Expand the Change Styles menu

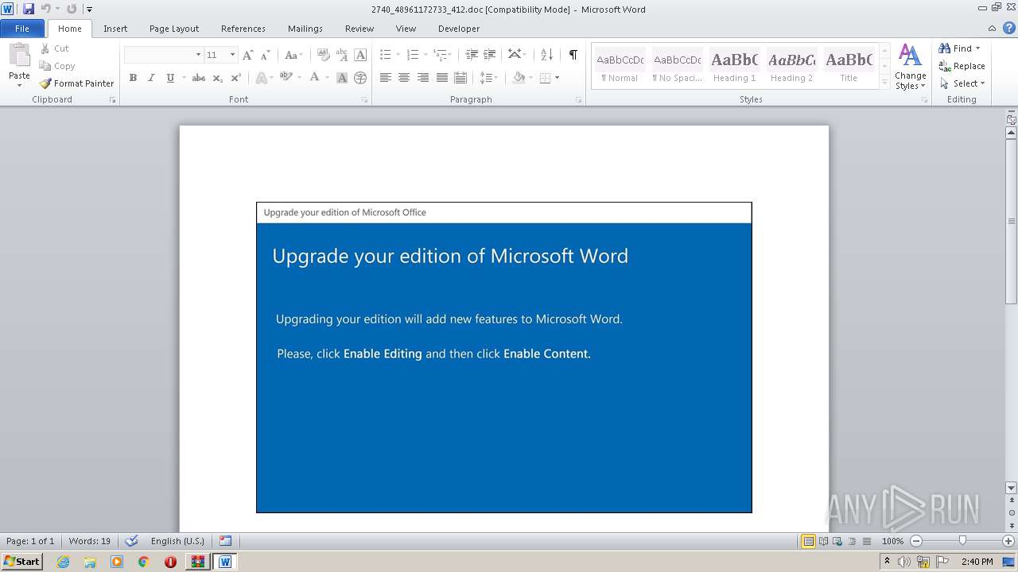point(910,66)
